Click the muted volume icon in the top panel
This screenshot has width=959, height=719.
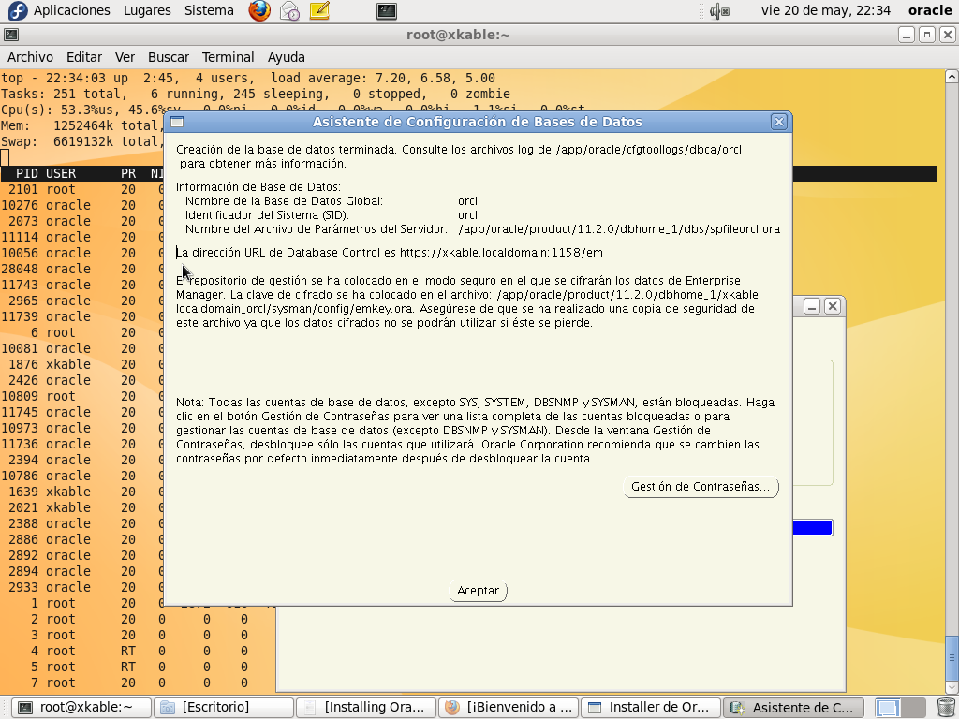click(x=718, y=10)
